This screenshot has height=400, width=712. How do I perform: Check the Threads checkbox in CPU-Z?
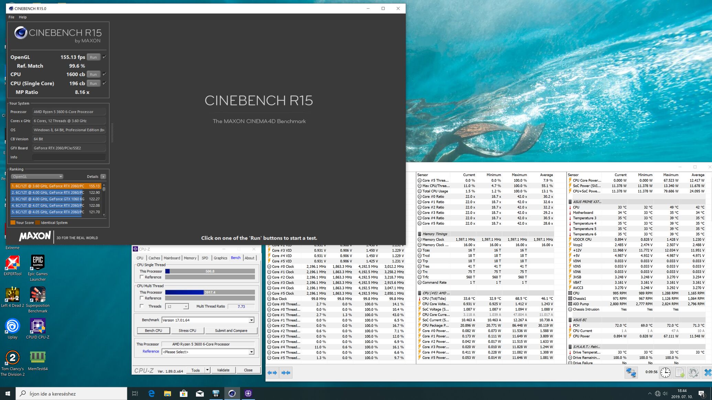click(x=142, y=306)
